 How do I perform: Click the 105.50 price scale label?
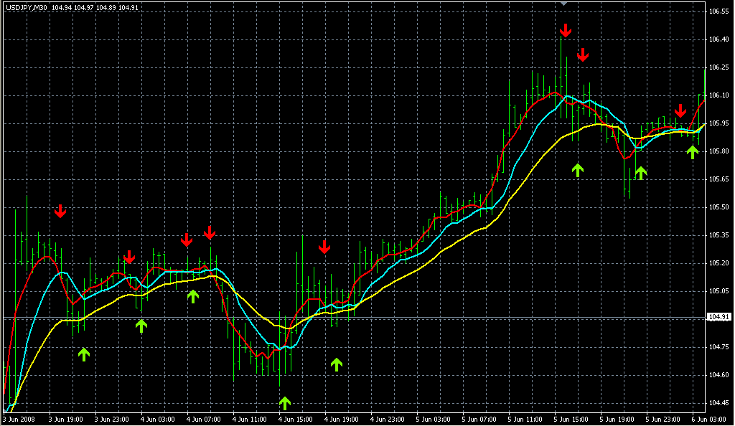[719, 207]
